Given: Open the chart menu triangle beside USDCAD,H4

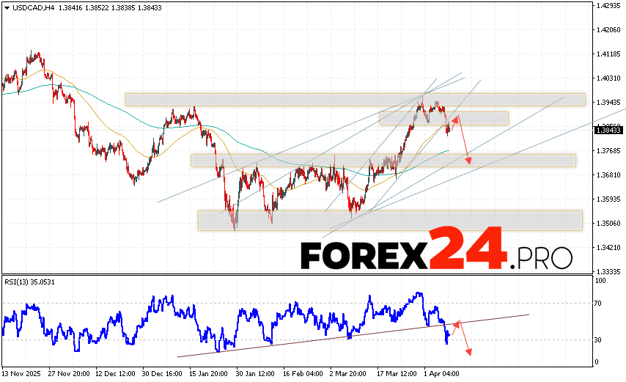Looking at the screenshot, I should 7,8.
